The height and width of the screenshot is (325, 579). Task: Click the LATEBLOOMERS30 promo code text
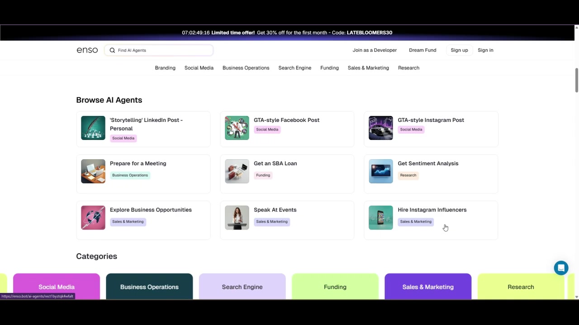point(370,32)
